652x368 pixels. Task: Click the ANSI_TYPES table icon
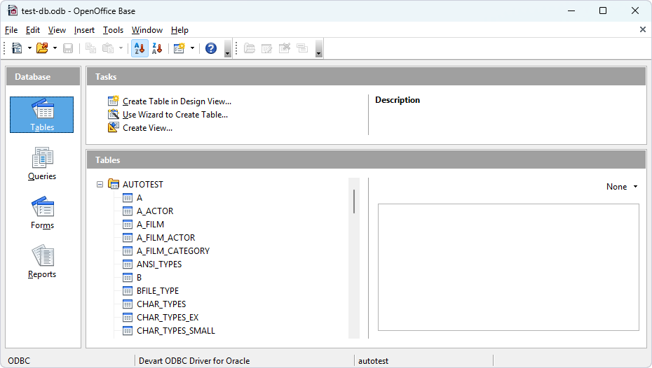(128, 264)
